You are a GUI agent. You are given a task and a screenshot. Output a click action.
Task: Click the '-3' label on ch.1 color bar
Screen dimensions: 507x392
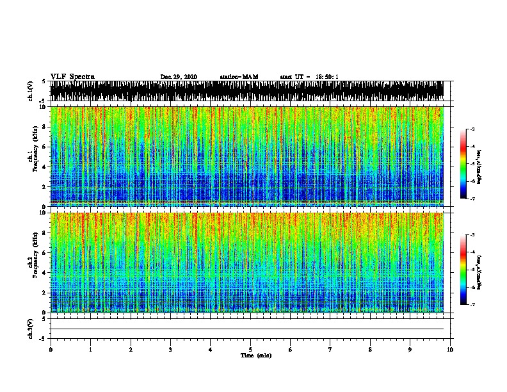[x=472, y=129]
